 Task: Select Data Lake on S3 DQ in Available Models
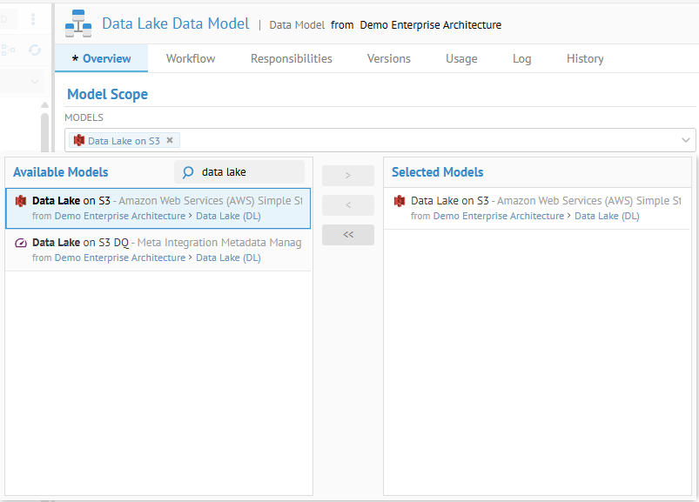(x=158, y=250)
